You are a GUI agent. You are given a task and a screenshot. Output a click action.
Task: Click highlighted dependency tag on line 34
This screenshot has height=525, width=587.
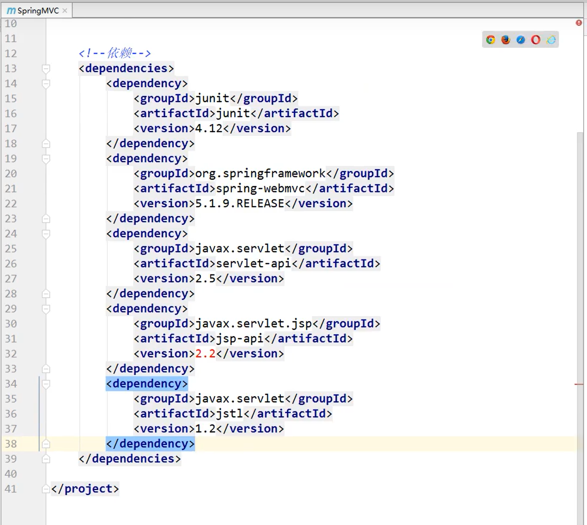(147, 384)
